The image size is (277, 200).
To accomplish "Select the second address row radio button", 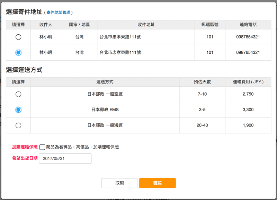I will (x=18, y=53).
